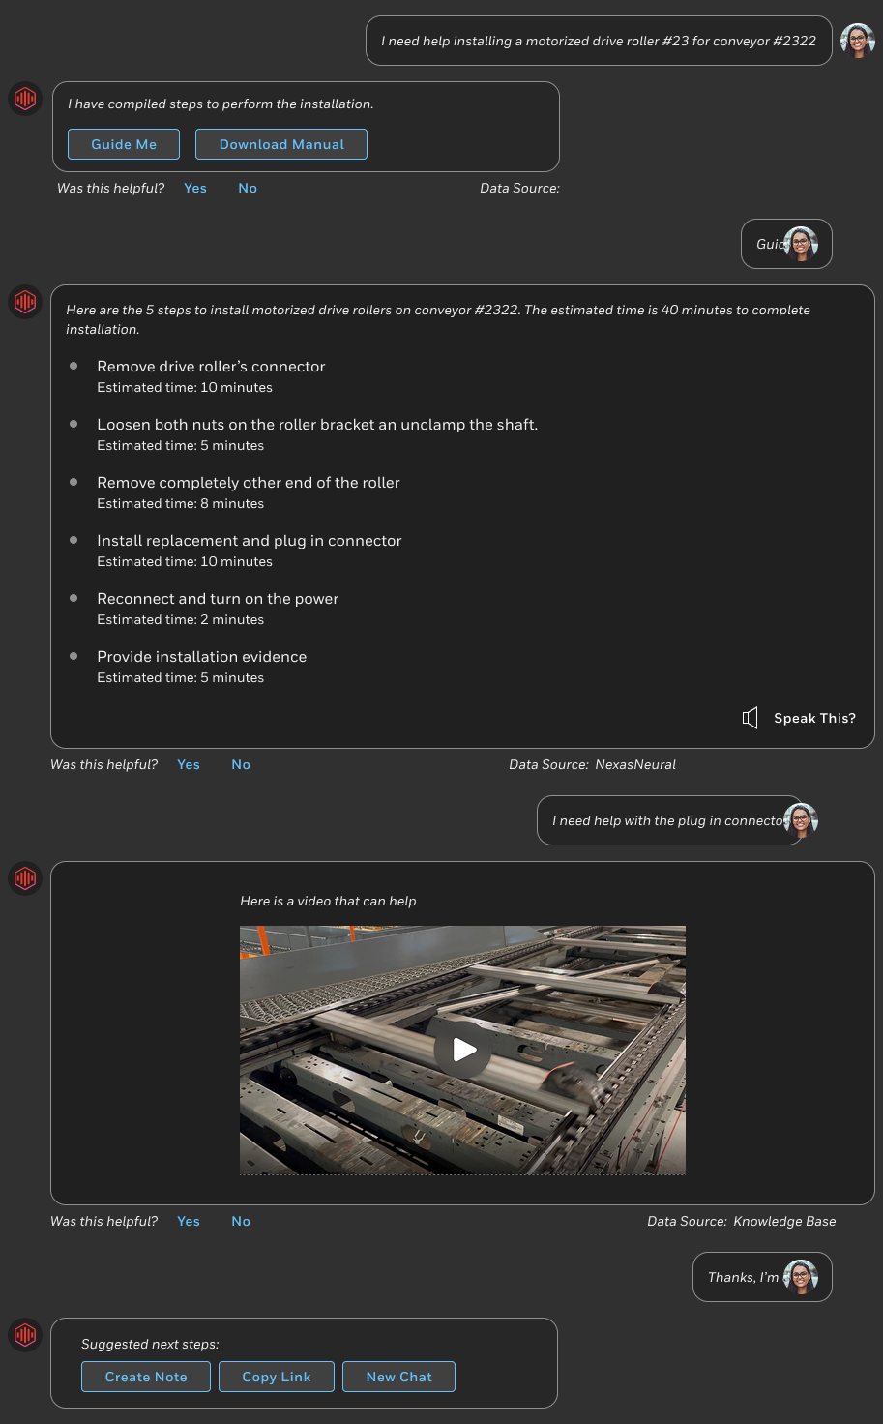Click the assistant logo next to the five-step list
883x1424 pixels.
click(x=25, y=301)
